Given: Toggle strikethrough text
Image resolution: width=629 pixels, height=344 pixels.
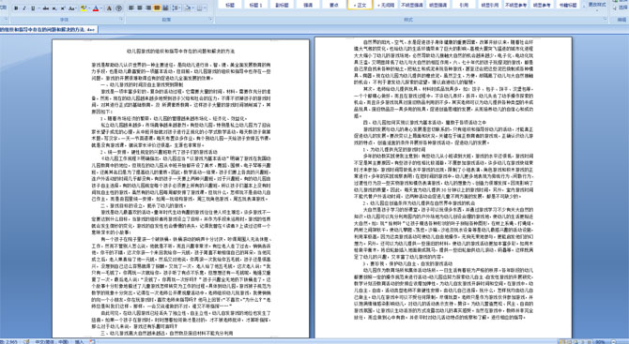Looking at the screenshot, I should pos(46,8).
